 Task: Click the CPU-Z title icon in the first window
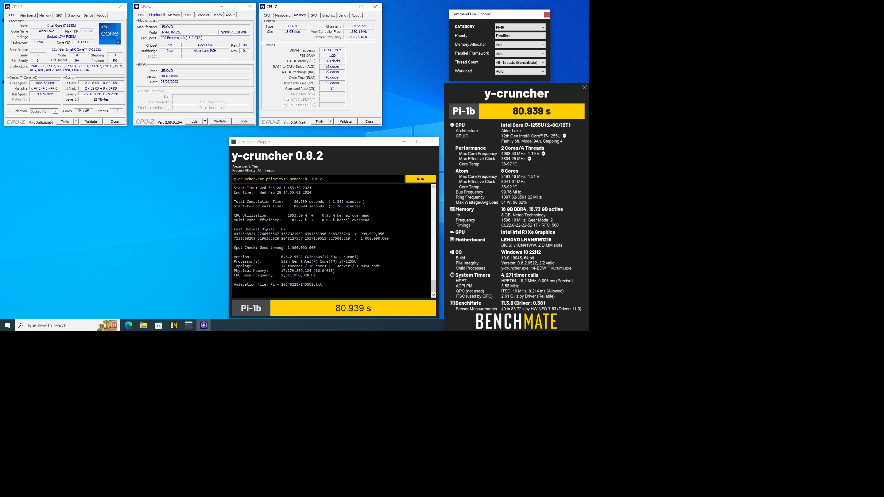pyautogui.click(x=8, y=6)
